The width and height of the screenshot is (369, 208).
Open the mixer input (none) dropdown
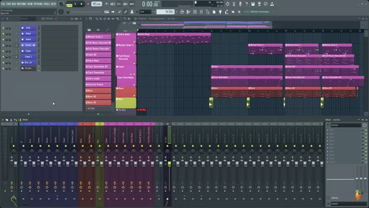point(345,125)
